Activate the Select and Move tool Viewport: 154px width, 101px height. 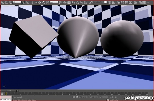point(40,3)
